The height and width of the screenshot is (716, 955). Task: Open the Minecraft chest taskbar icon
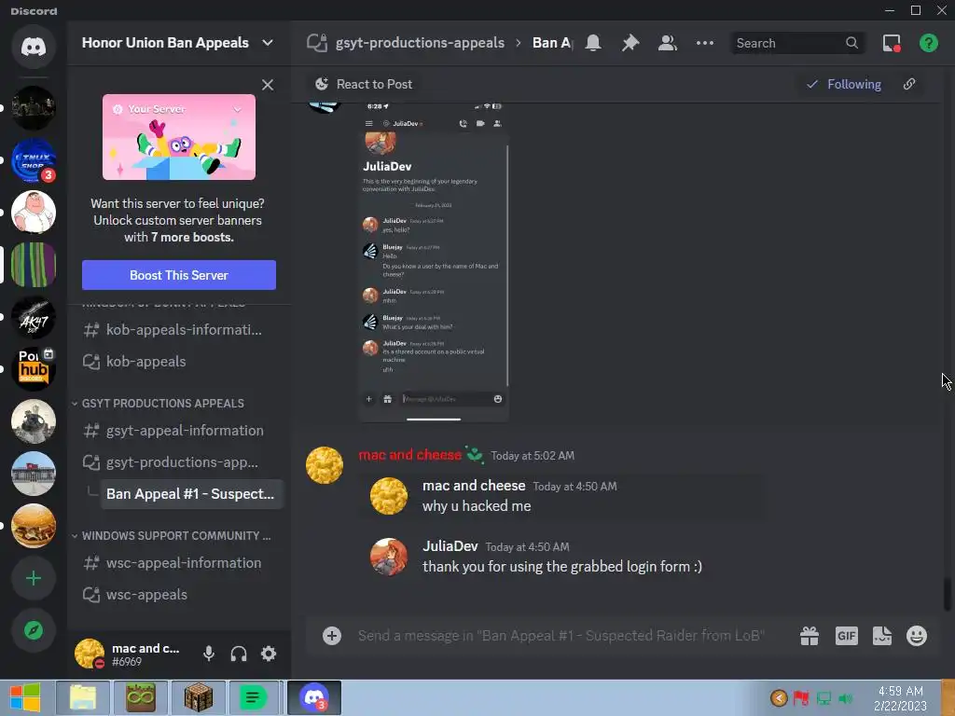(x=198, y=697)
